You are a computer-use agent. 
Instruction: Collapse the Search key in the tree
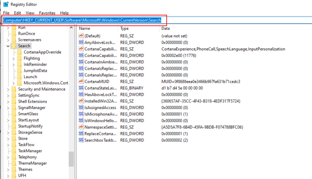(x=8, y=46)
